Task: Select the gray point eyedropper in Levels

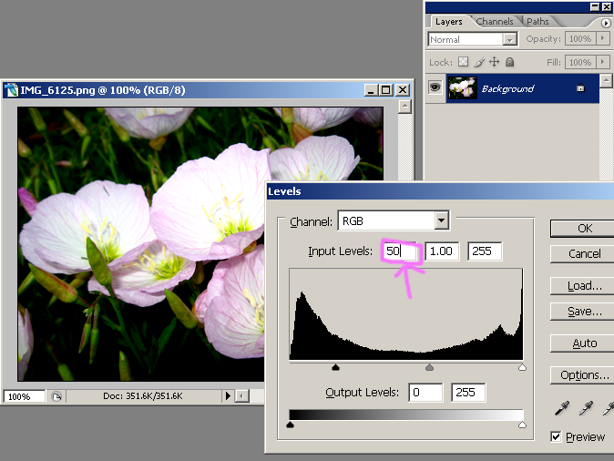Action: click(x=586, y=408)
